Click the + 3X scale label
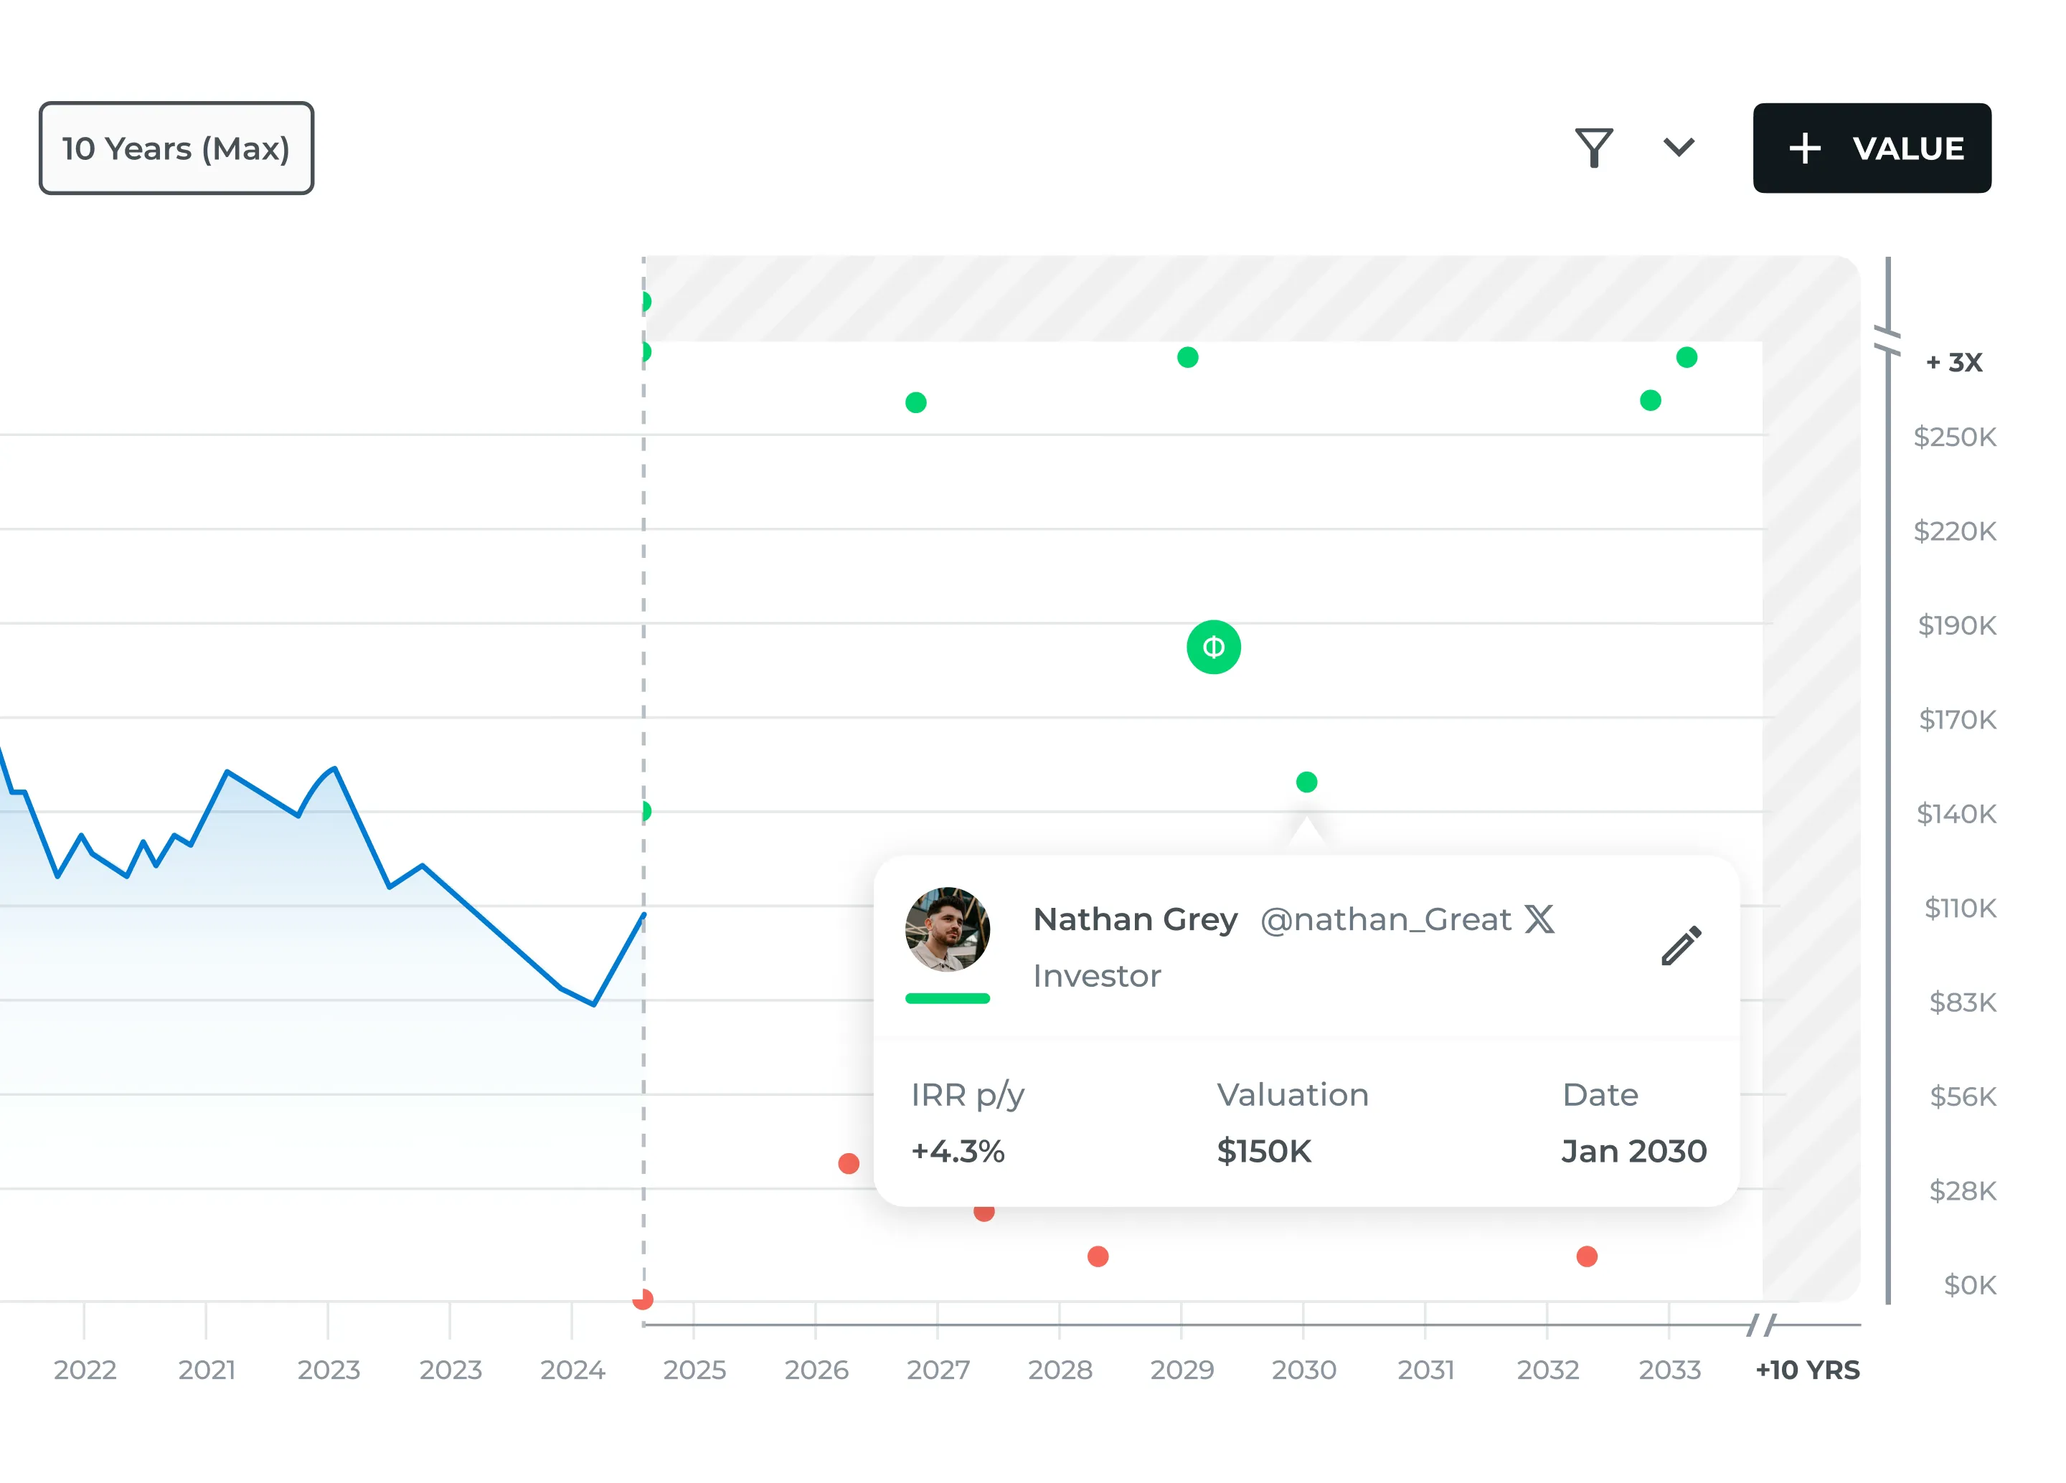This screenshot has height=1483, width=2066. 1954,362
